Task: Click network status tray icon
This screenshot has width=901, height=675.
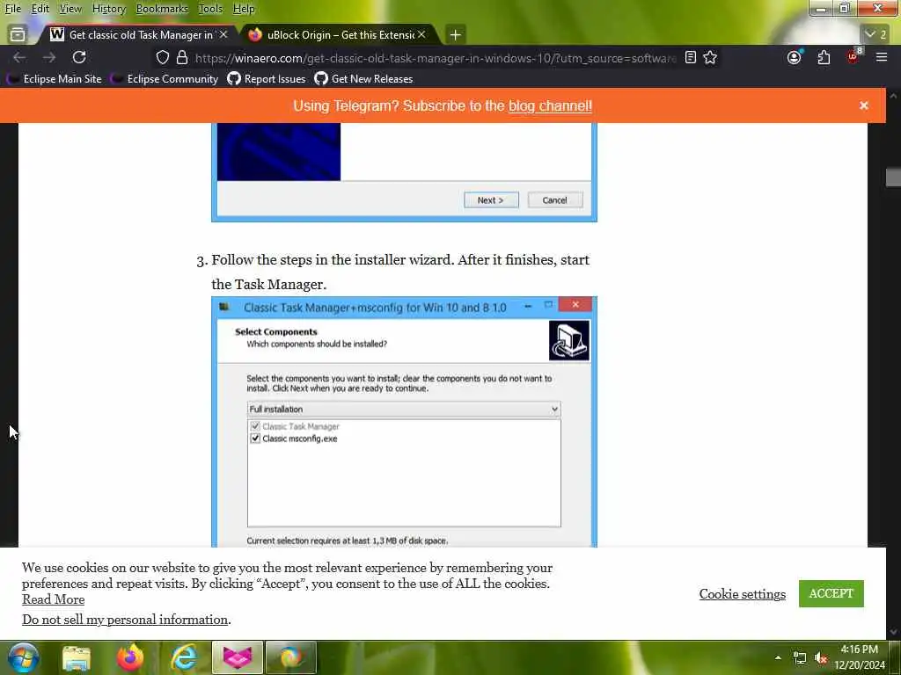Action: tap(799, 657)
